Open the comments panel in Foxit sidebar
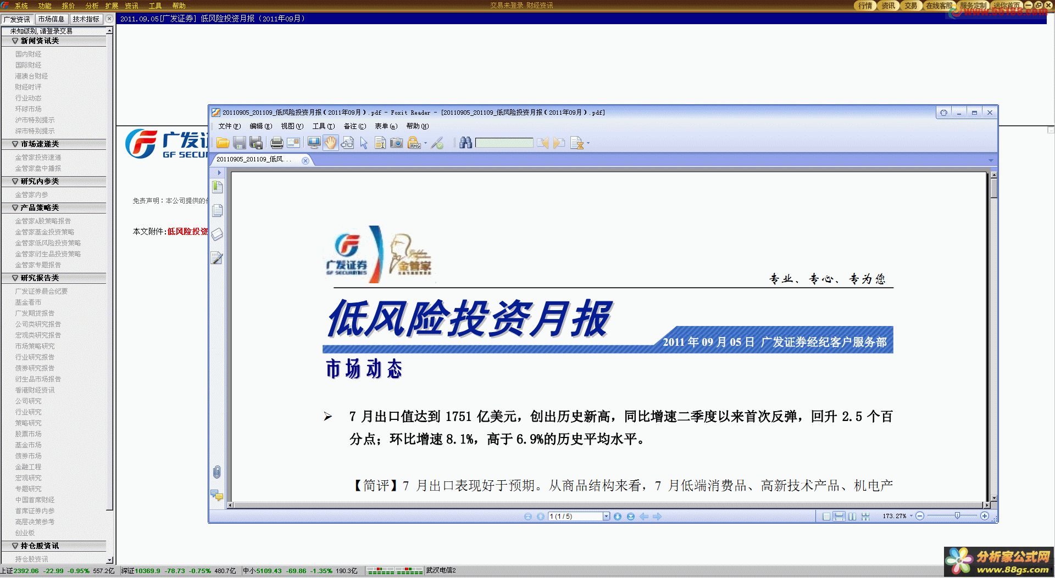This screenshot has height=578, width=1055. 217,496
